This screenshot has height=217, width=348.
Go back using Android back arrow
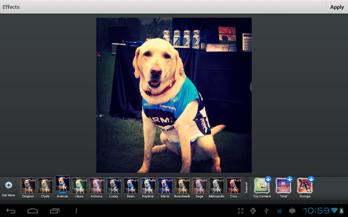pos(10,211)
